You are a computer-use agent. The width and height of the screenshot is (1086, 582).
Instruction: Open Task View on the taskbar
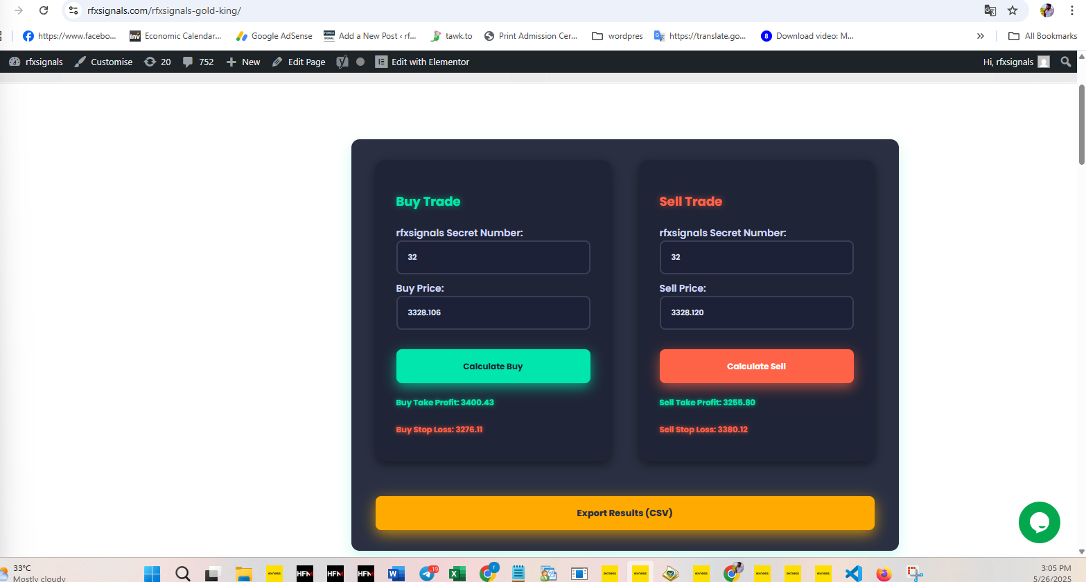click(213, 574)
